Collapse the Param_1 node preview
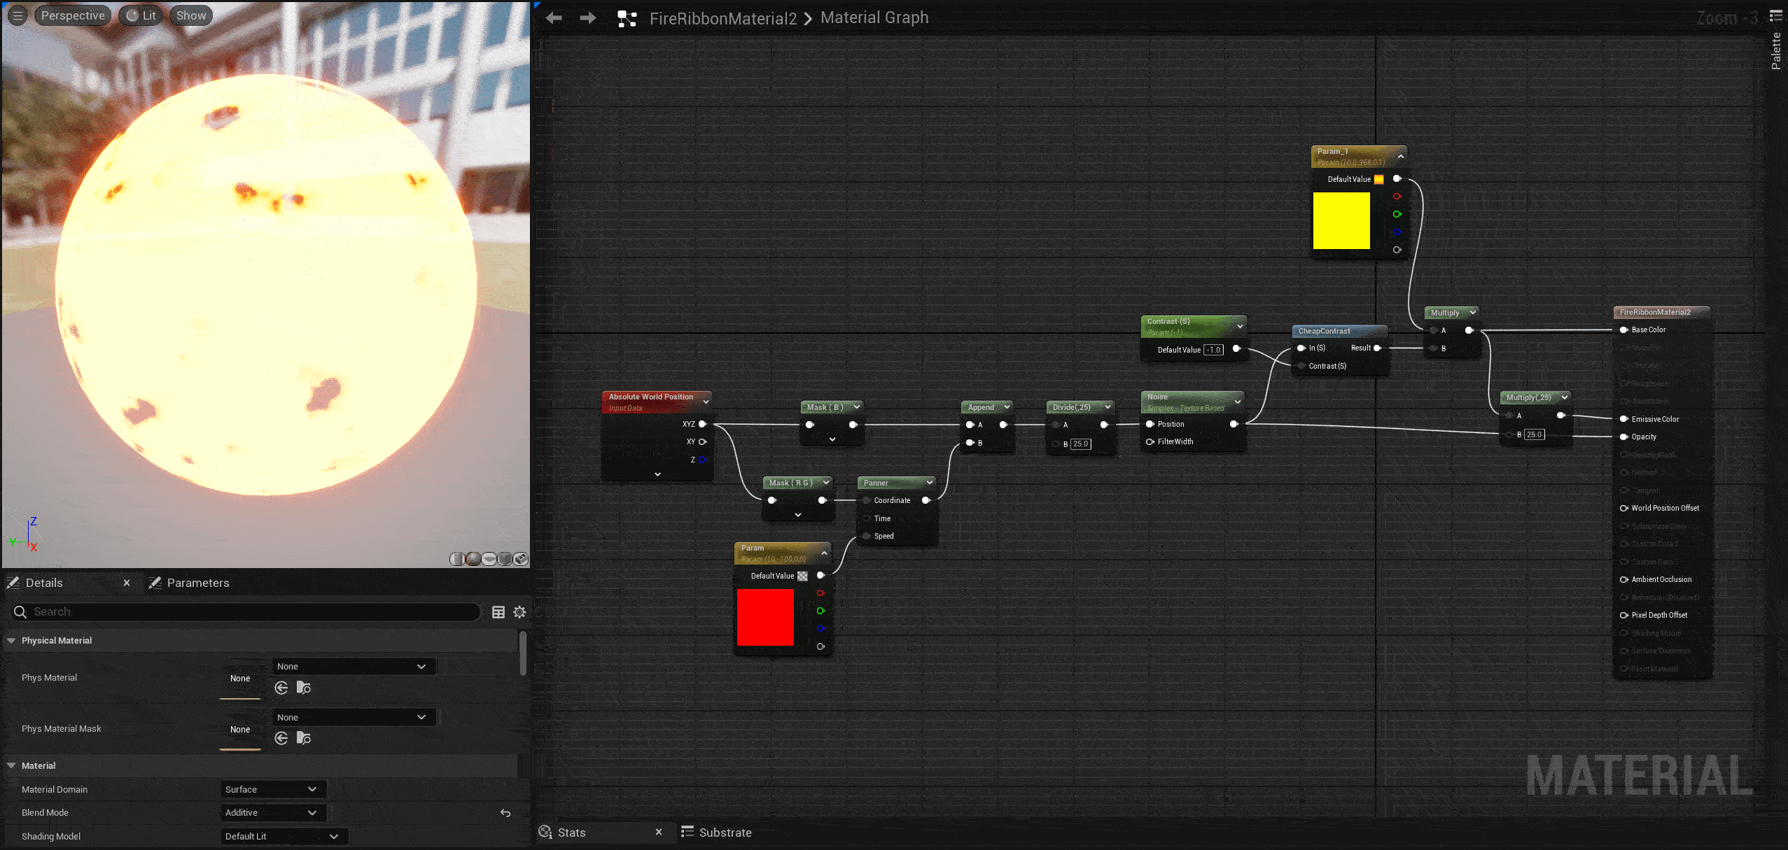This screenshot has height=850, width=1788. (x=1401, y=157)
